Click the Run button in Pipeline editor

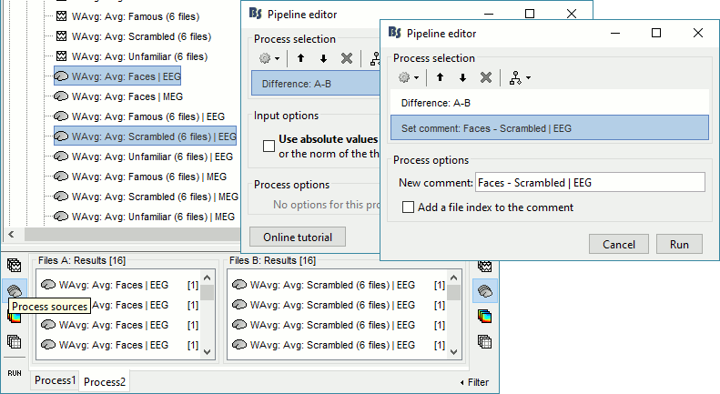tap(679, 244)
